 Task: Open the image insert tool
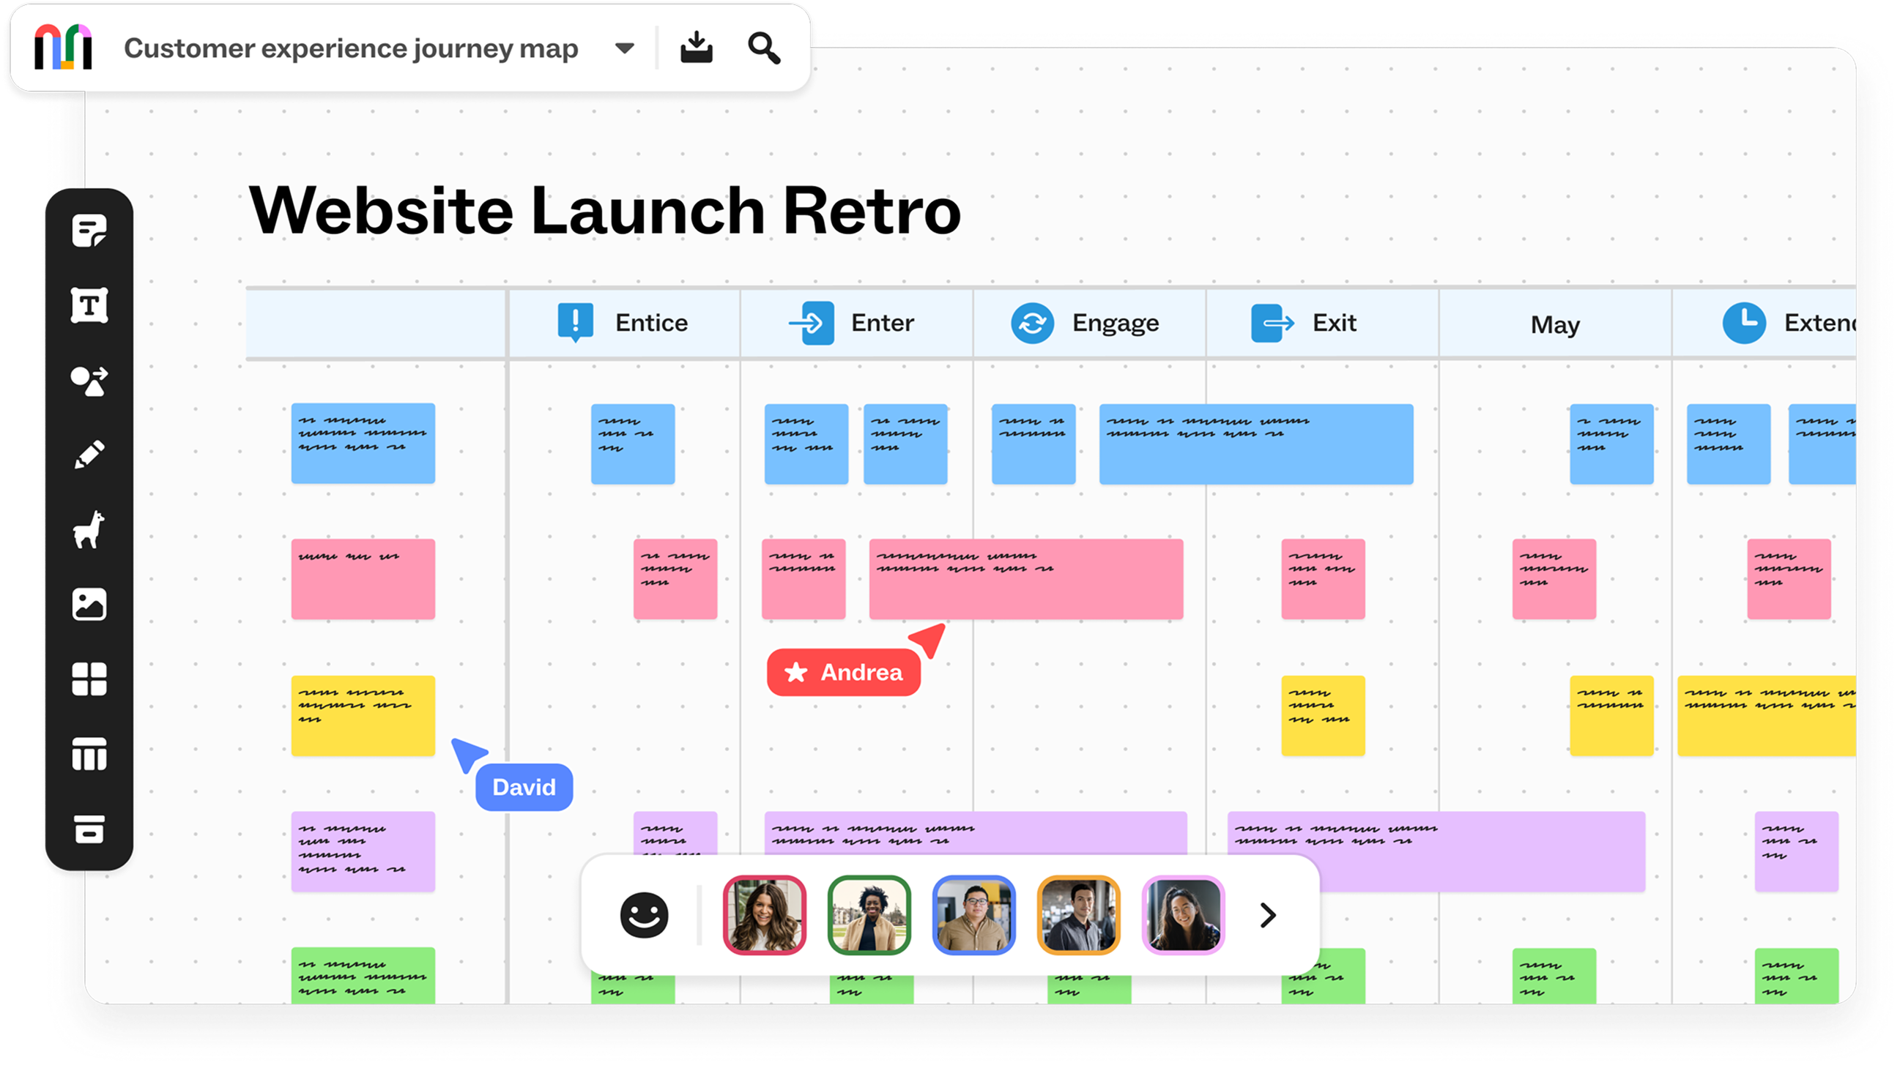(x=89, y=605)
